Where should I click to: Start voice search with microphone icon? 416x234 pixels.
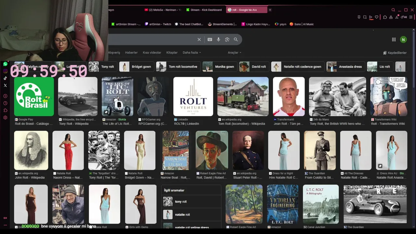point(218,39)
